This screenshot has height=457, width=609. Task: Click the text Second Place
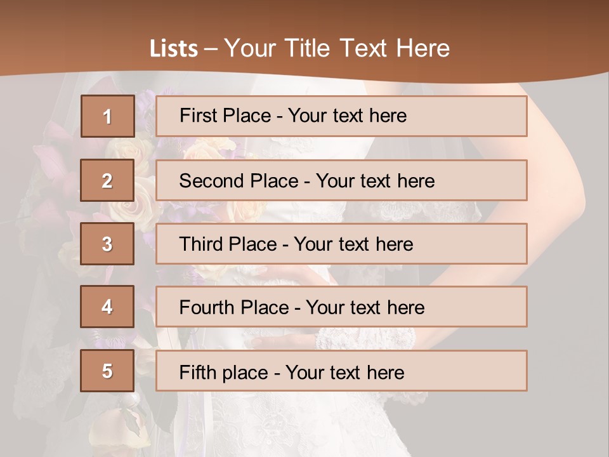point(239,181)
